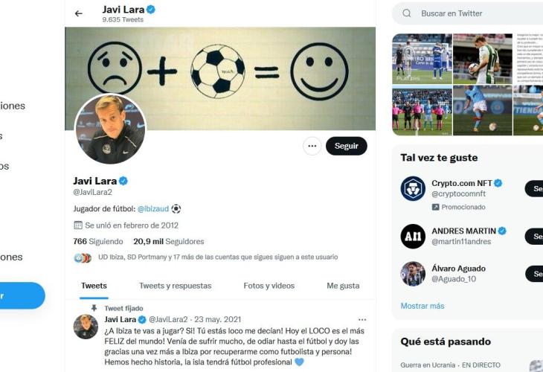This screenshot has height=372, width=543.
Task: Open the 766 Siguiendo list
Action: pyautogui.click(x=98, y=241)
